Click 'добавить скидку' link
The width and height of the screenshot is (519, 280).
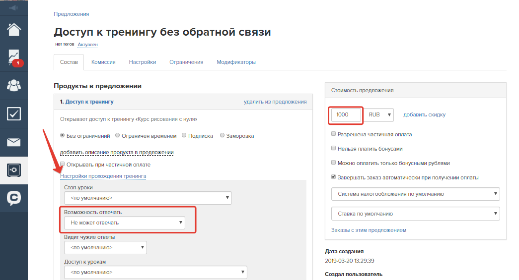(x=424, y=114)
